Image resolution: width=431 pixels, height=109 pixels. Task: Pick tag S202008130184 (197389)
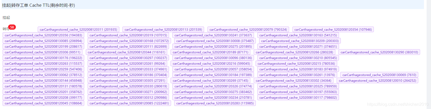(x=213, y=75)
